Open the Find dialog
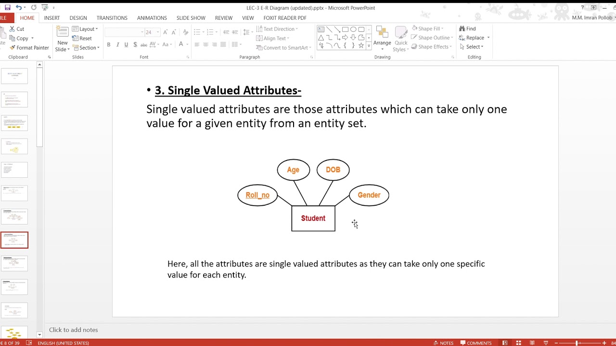Screen dimensions: 616x346 pos(467,29)
